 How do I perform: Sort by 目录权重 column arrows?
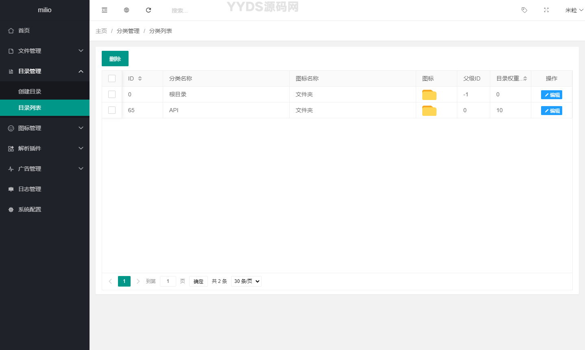pos(525,78)
